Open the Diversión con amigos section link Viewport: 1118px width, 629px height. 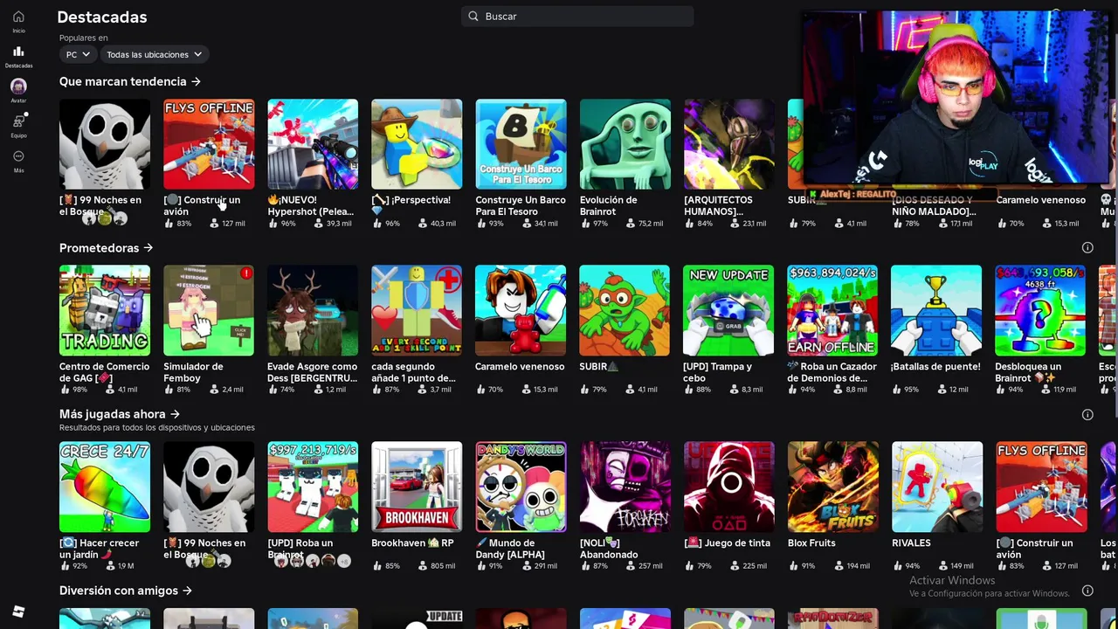click(x=125, y=591)
